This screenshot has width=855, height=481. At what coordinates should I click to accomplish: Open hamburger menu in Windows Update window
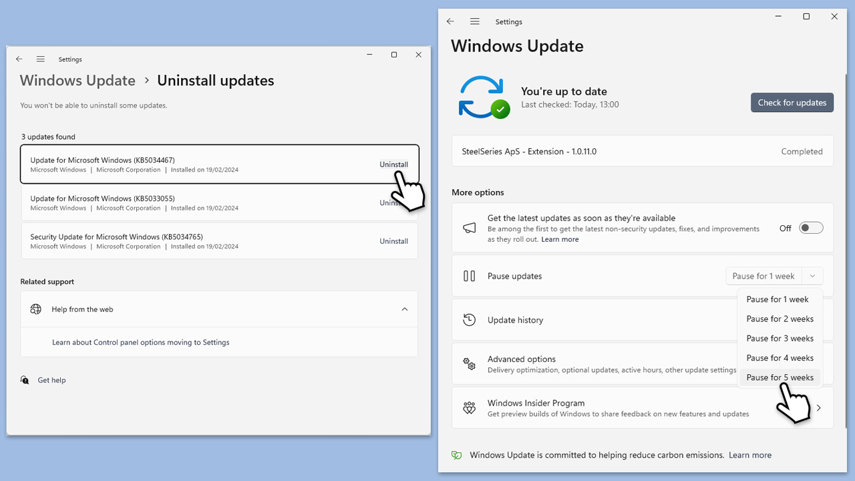[475, 21]
